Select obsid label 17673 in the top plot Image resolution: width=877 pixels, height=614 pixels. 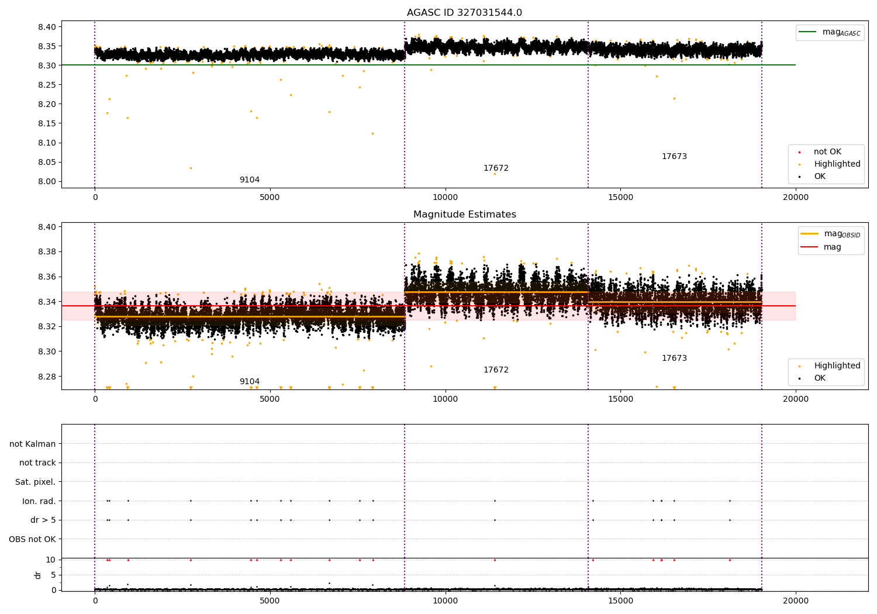(x=674, y=157)
